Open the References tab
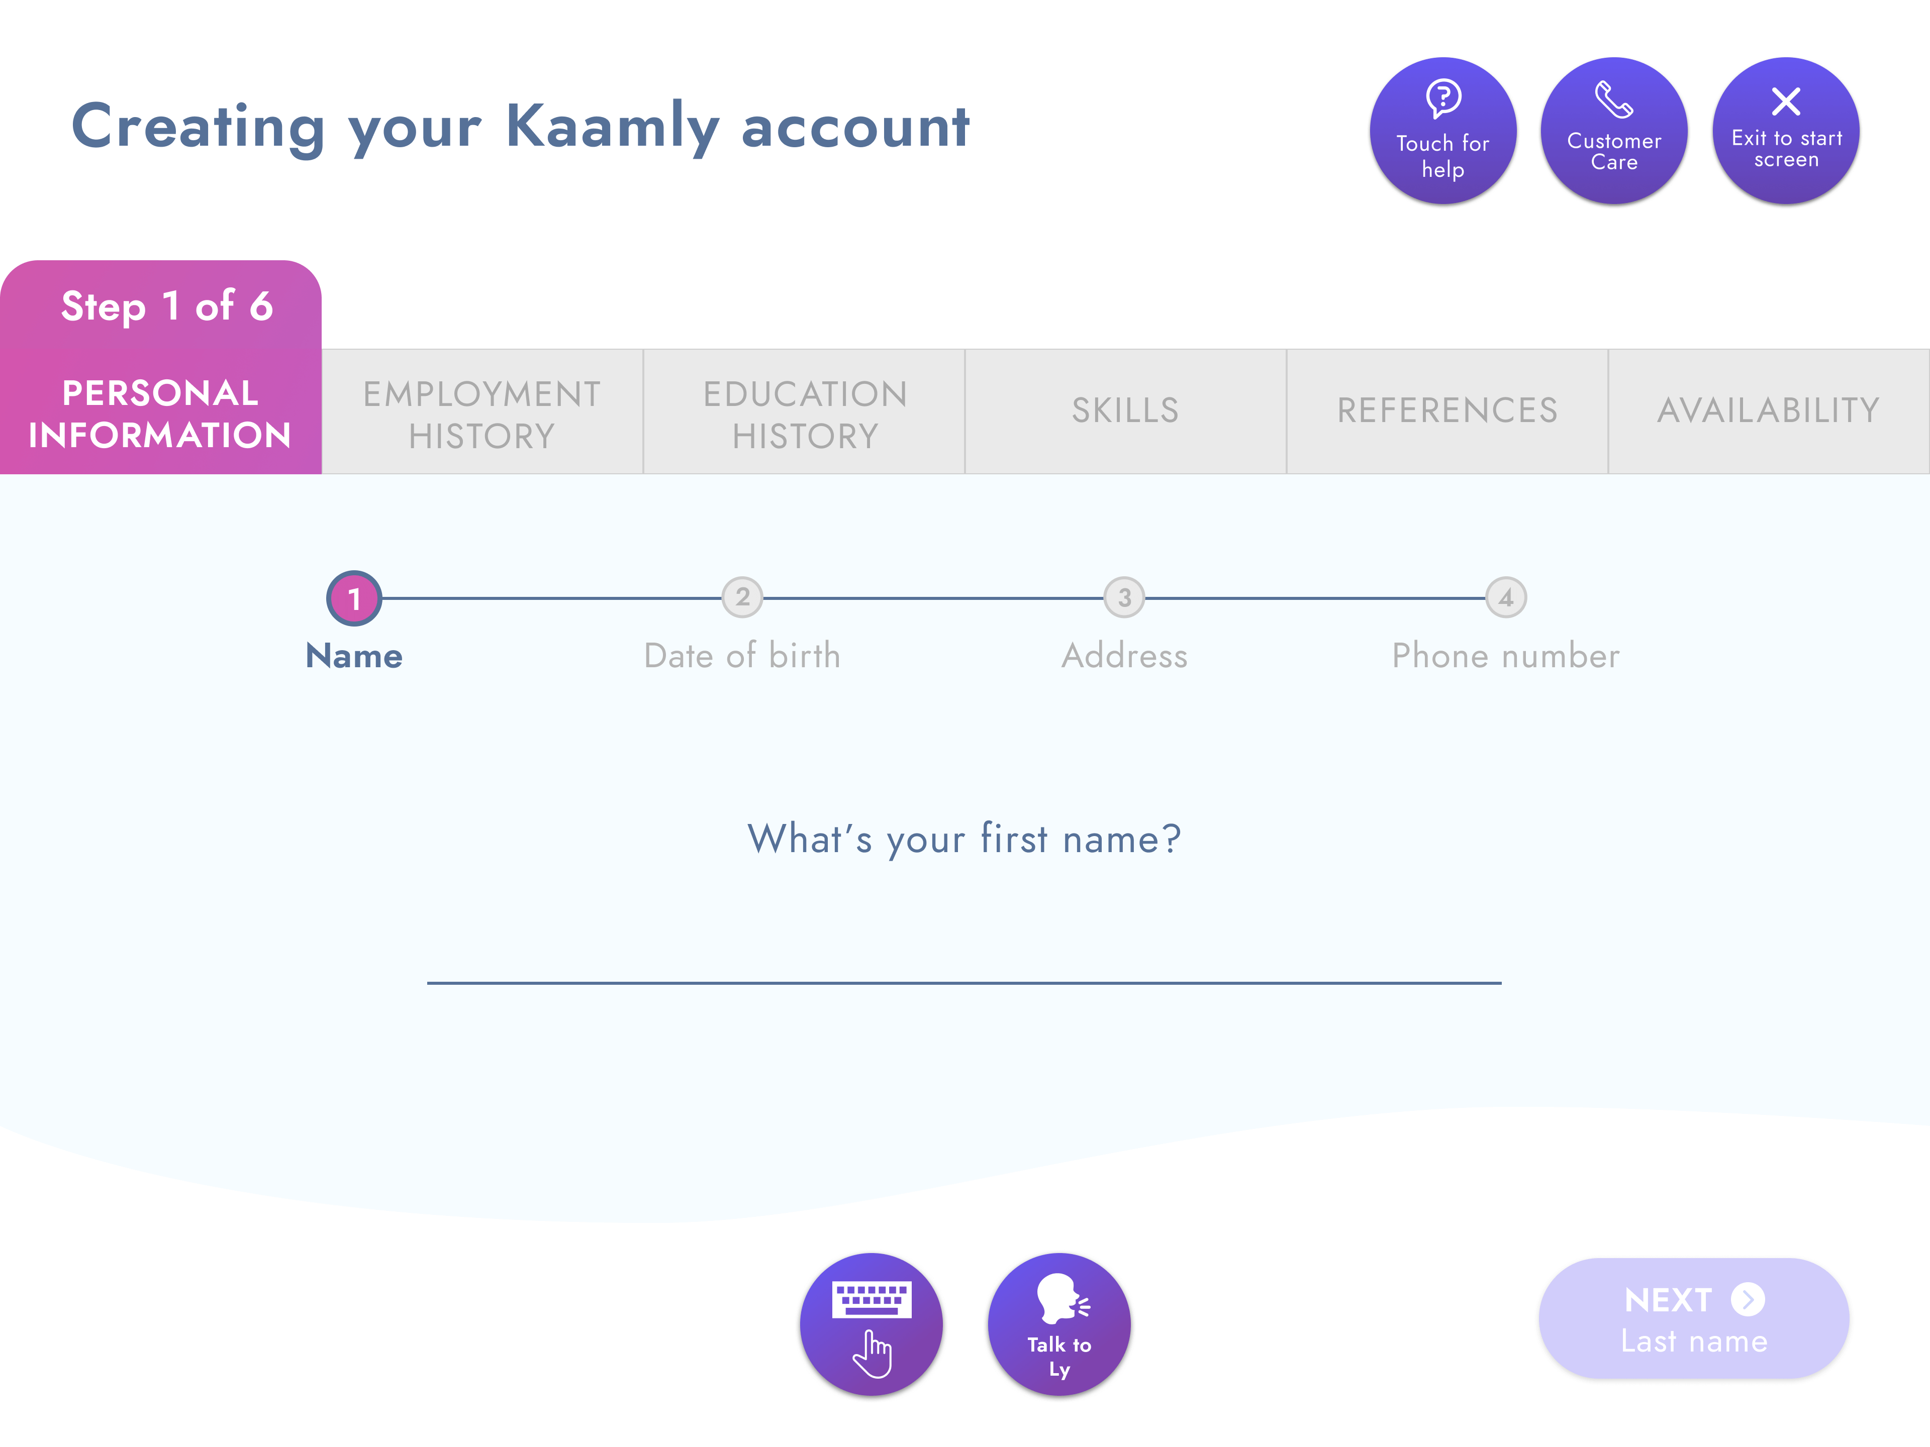Screen dimensions: 1930x1447 tap(1446, 411)
